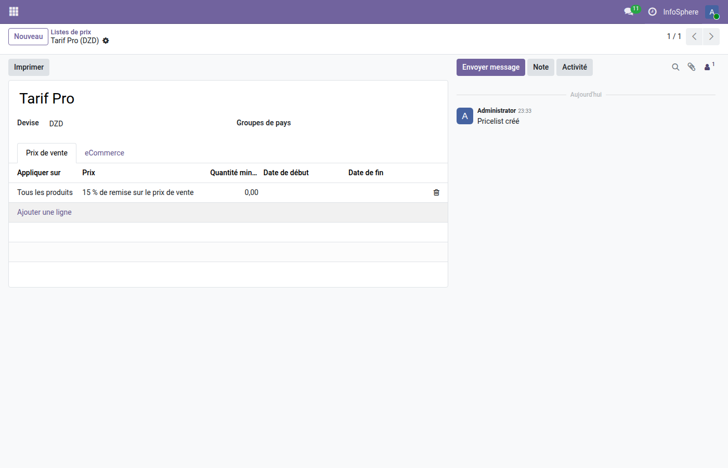Screen dimensions: 728x468
Task: View the followers of this pricelist
Action: pos(707,67)
